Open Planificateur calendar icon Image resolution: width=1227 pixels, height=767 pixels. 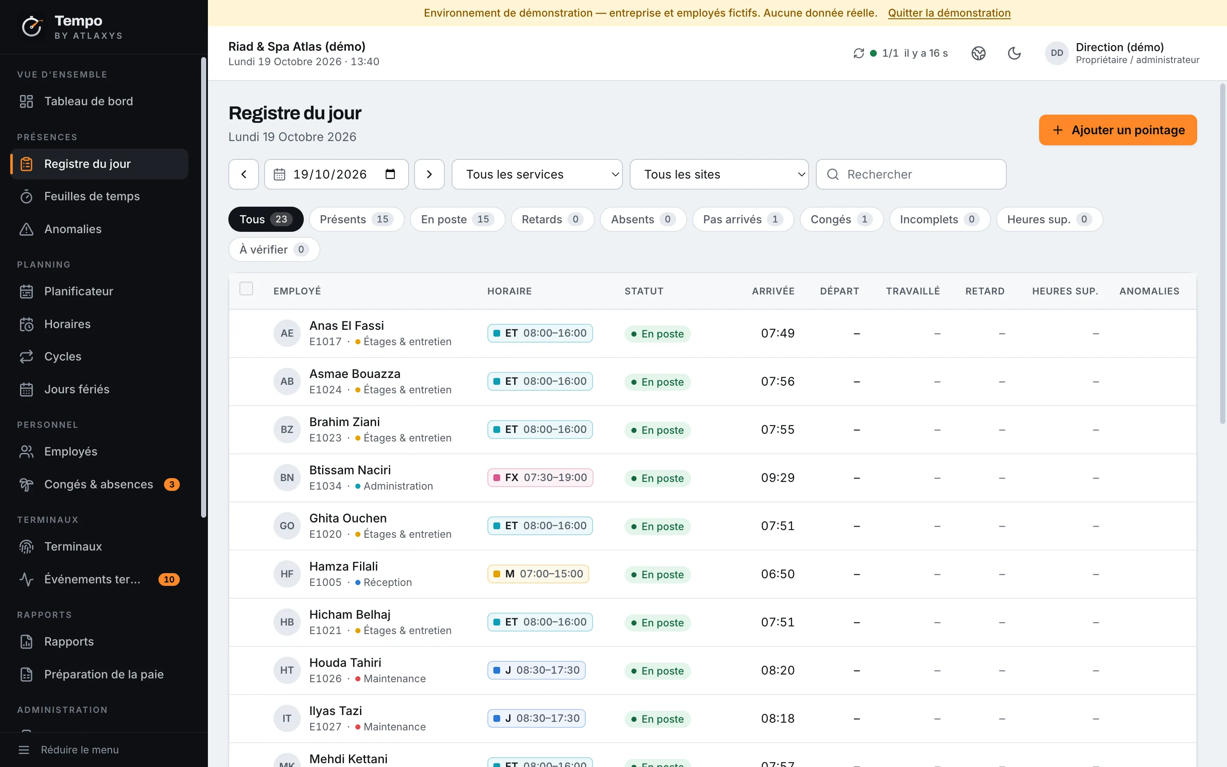coord(26,292)
